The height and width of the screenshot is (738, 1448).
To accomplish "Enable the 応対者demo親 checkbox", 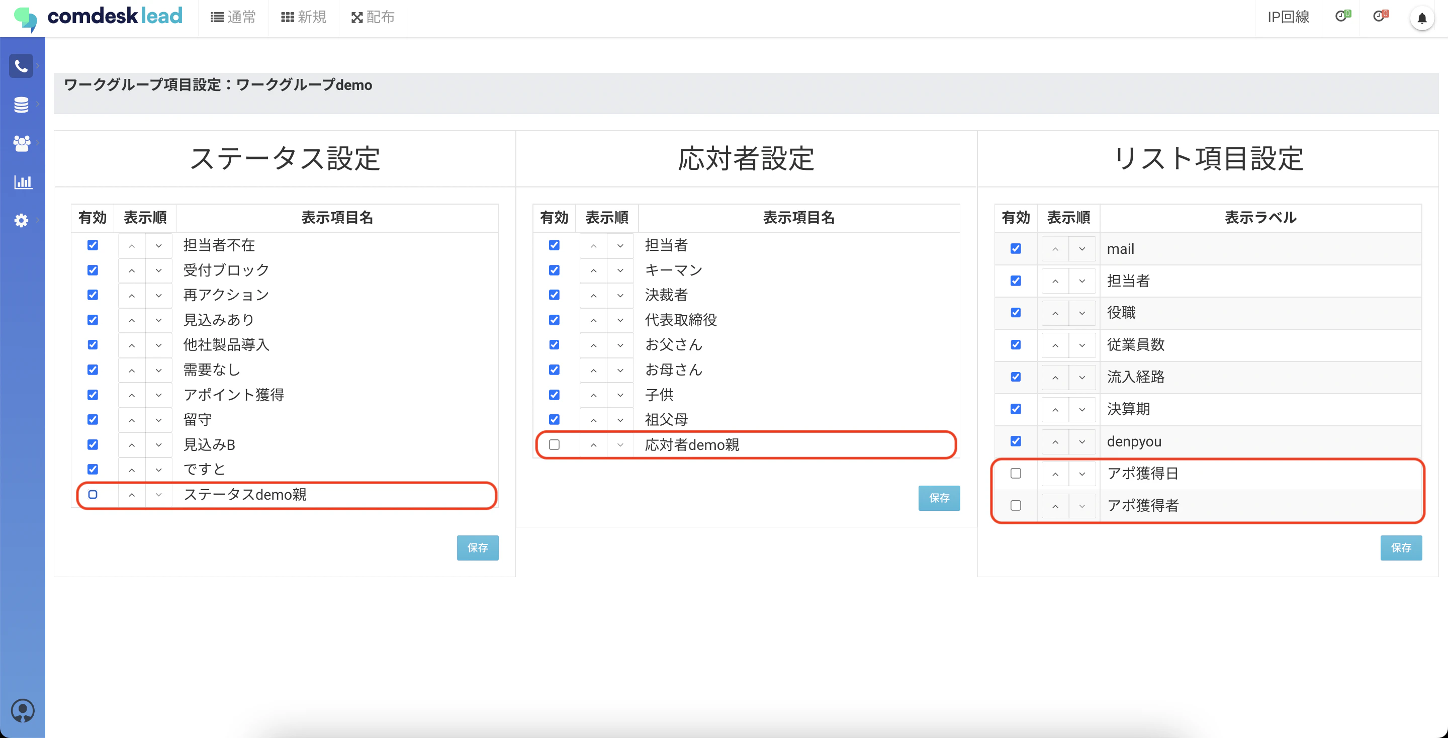I will click(554, 444).
